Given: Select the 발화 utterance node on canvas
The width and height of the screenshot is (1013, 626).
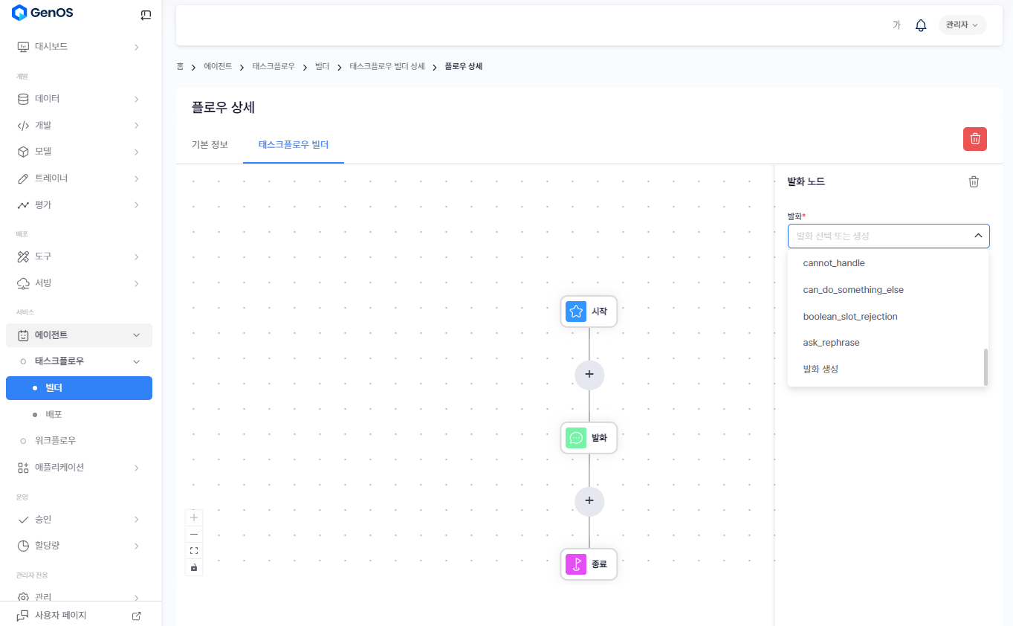Looking at the screenshot, I should [589, 438].
